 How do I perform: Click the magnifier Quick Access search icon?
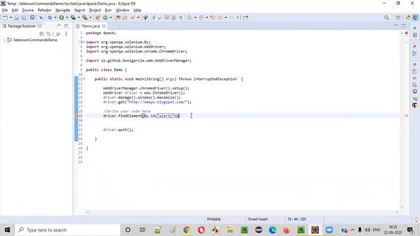(x=387, y=18)
